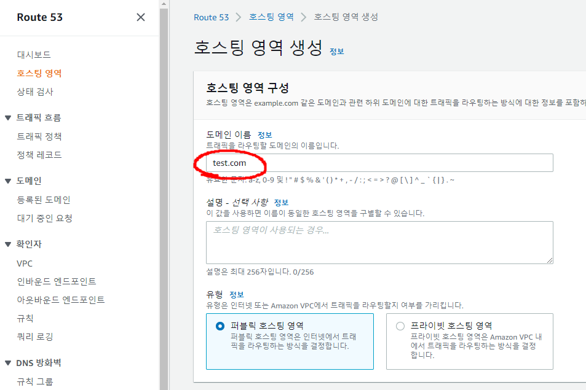The image size is (586, 390).
Task: Click the description text area
Action: coord(379,243)
